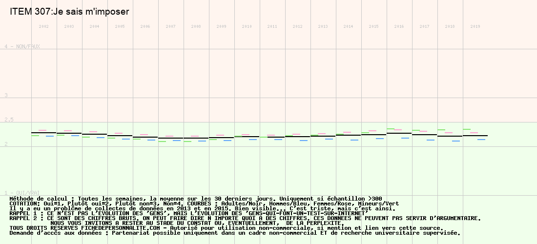This screenshot has height=244, width=537.
Task: Select the 2014 year label
Action: pos(348,26)
